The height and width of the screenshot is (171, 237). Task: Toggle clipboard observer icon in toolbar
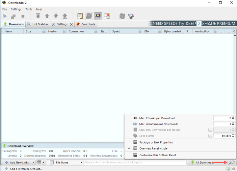[x=80, y=16]
